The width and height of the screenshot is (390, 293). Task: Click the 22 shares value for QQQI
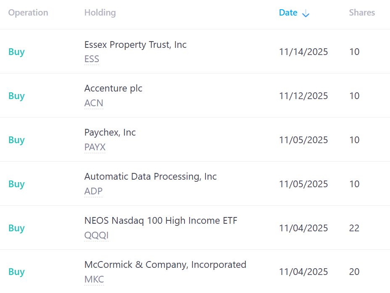point(354,228)
